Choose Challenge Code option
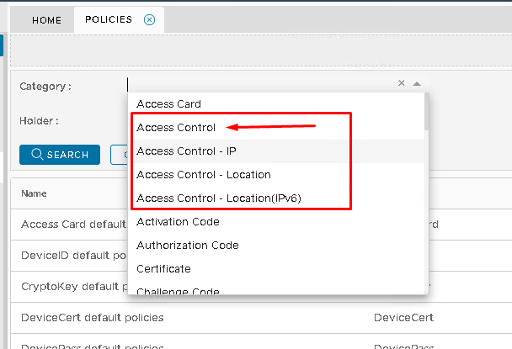The image size is (512, 349). [x=178, y=292]
